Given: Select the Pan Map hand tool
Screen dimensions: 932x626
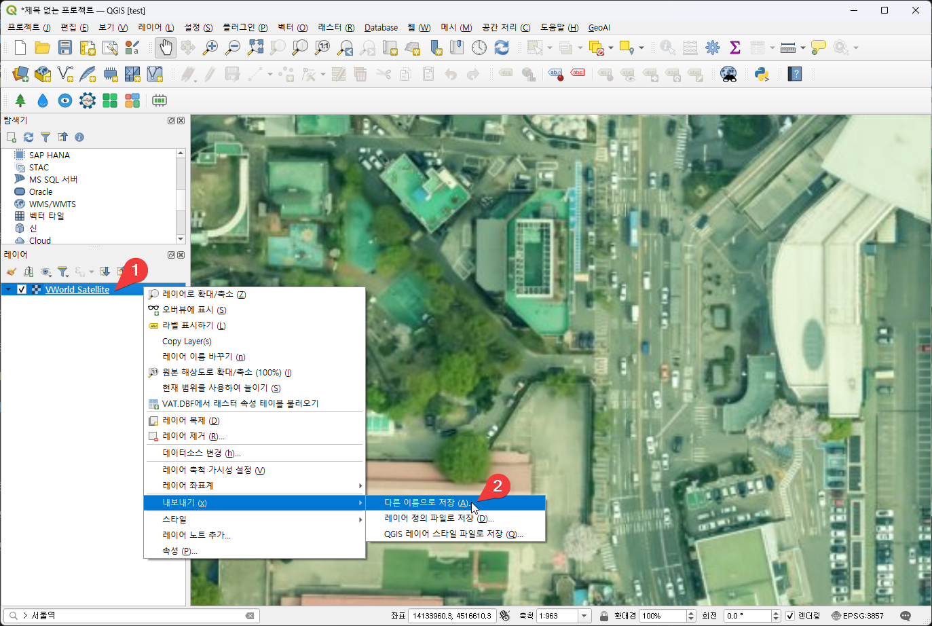Looking at the screenshot, I should pos(165,48).
